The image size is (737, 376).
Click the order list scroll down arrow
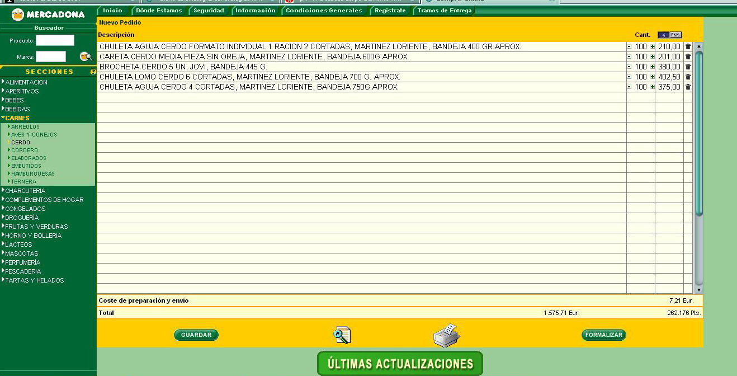point(698,289)
